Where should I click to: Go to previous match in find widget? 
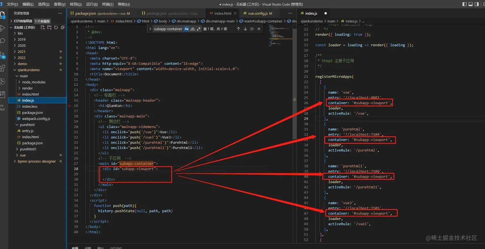click(x=238, y=29)
